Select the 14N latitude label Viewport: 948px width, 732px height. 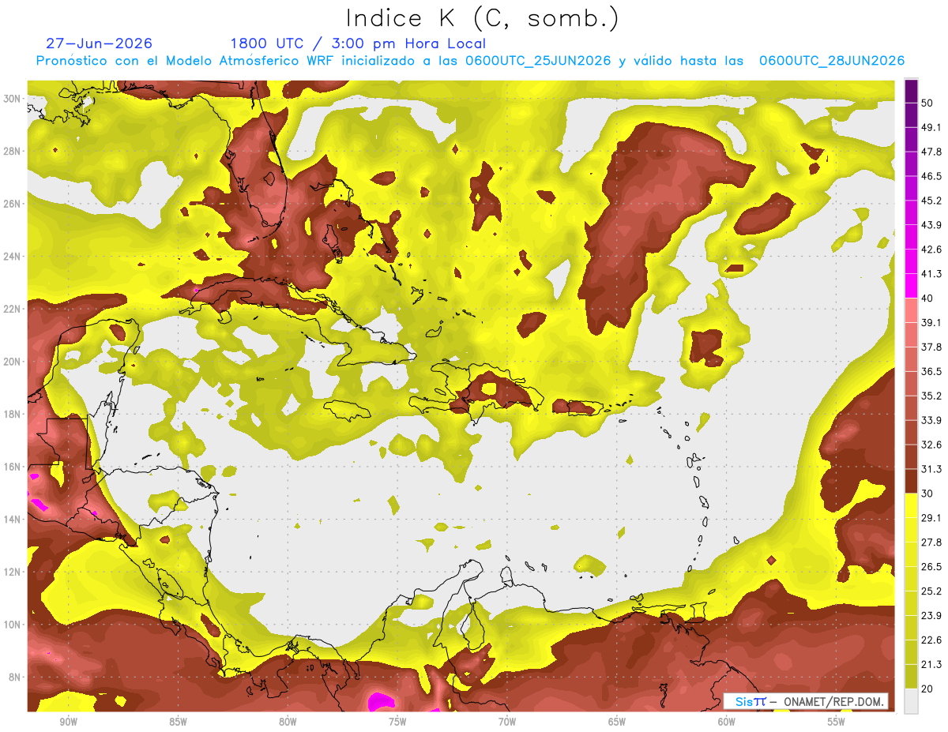click(13, 520)
